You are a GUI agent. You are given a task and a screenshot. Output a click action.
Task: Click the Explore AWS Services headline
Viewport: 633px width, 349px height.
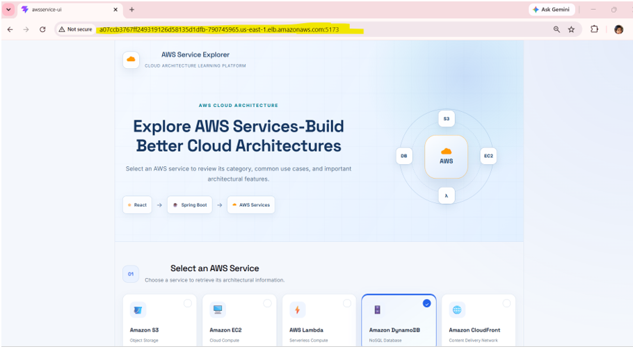pos(239,136)
